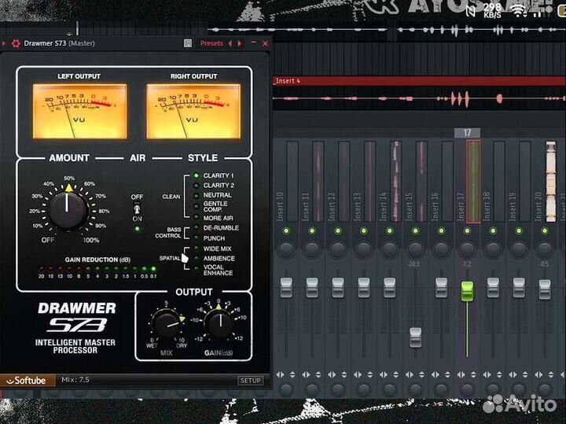
Task: Select Vocal Enhance style
Action: [x=197, y=269]
